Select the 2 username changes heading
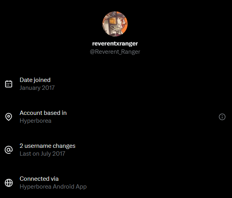 tap(47, 146)
